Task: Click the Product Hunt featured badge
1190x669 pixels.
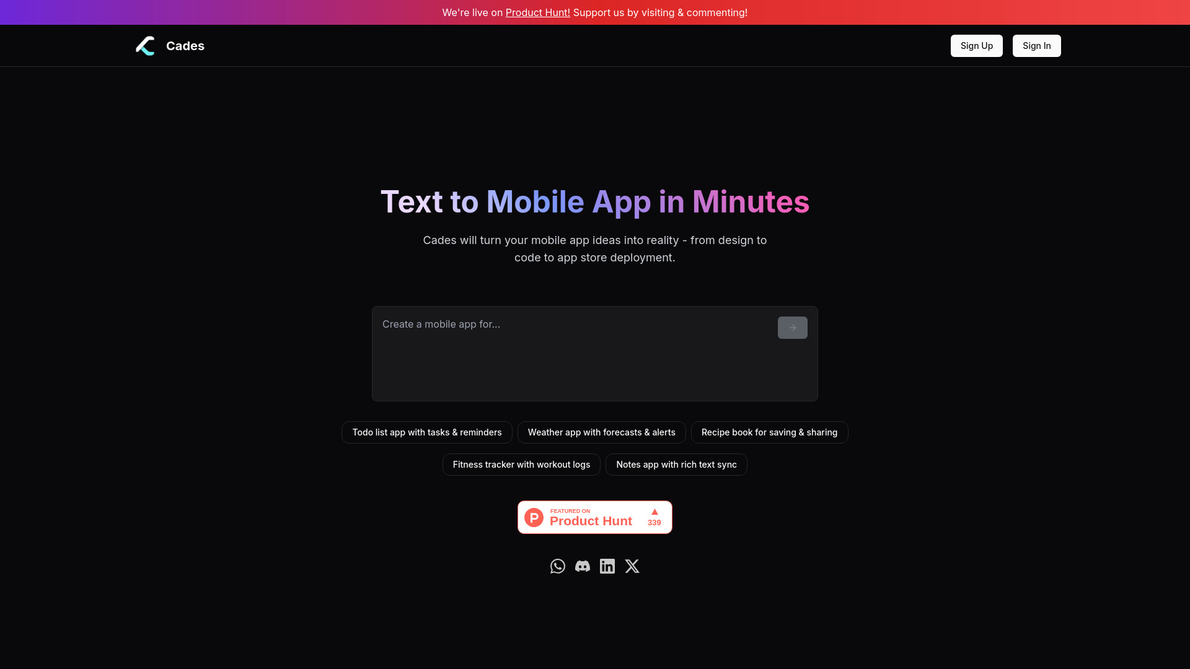Action: coord(595,517)
